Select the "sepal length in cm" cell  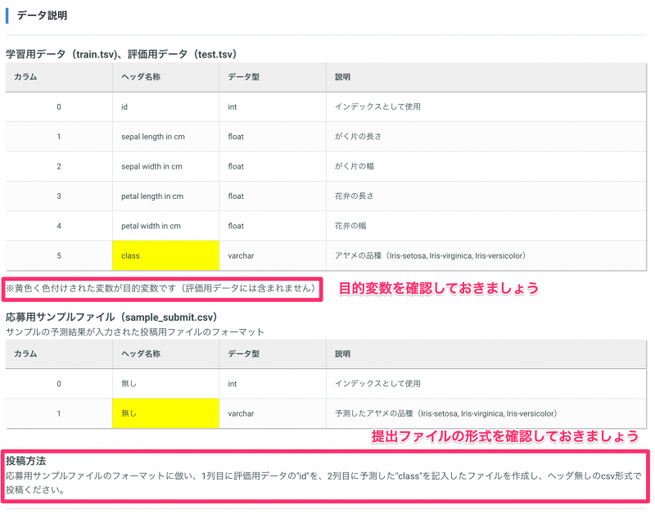pos(151,137)
